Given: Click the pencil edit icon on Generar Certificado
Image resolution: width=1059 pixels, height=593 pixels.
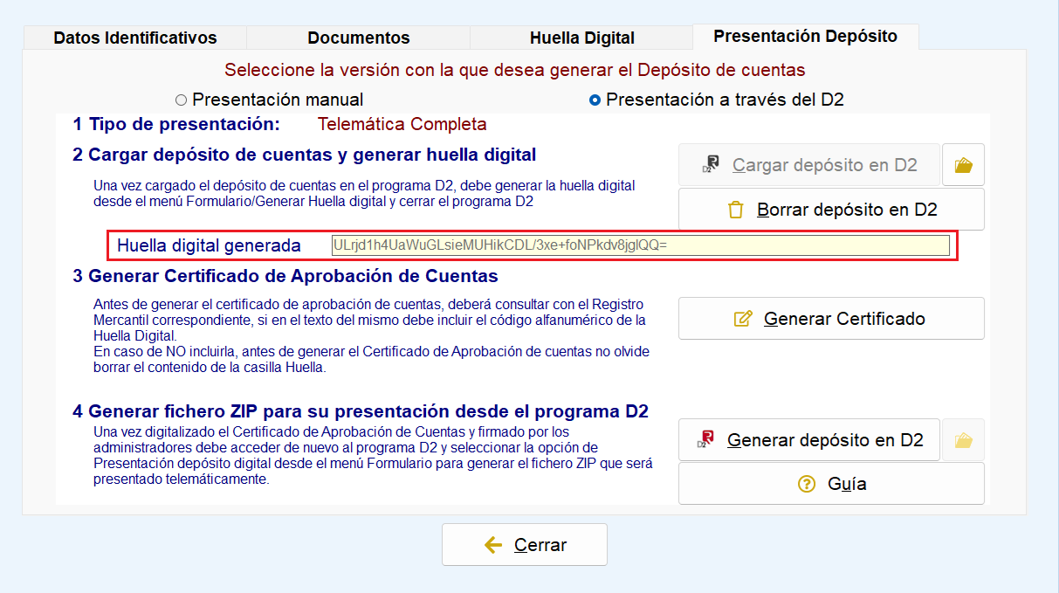Looking at the screenshot, I should (743, 319).
